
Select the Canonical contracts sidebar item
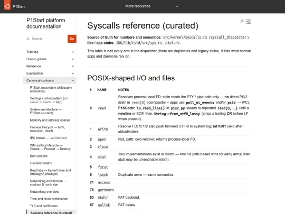click(40, 80)
